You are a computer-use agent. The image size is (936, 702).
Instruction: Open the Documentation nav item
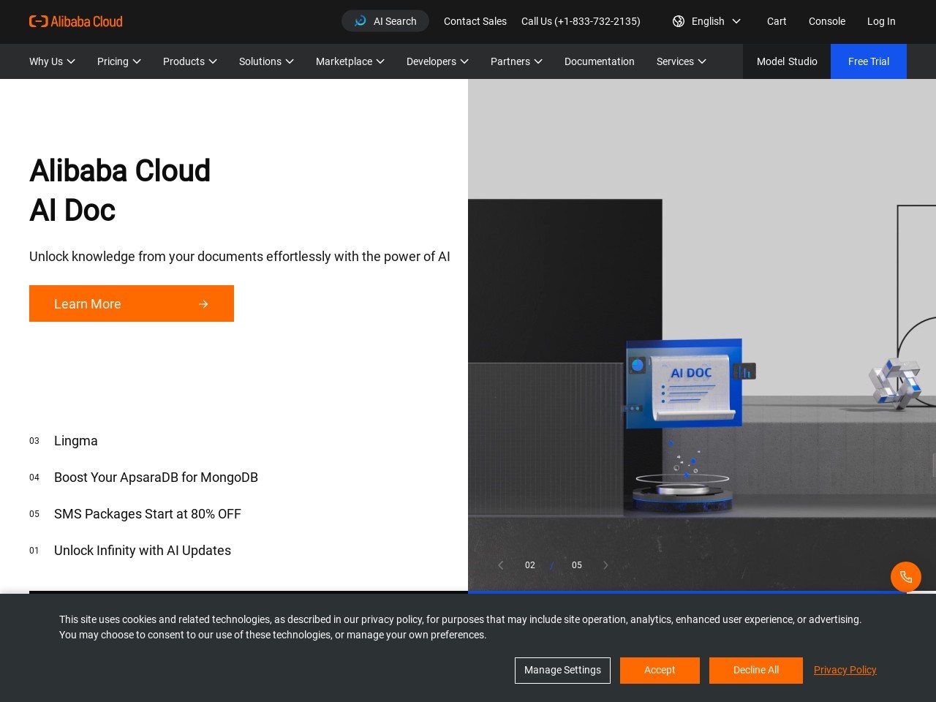pos(599,61)
